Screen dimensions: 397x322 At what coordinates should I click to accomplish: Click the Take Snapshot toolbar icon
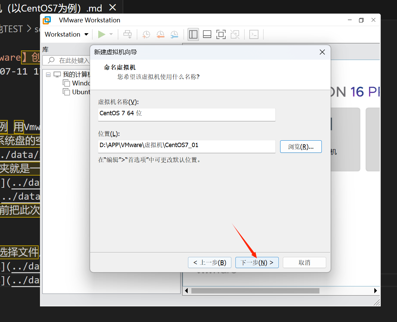pos(146,34)
